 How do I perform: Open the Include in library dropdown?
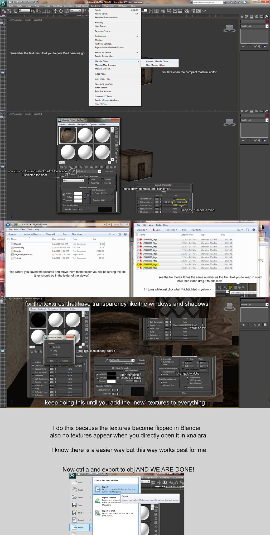tap(32, 234)
